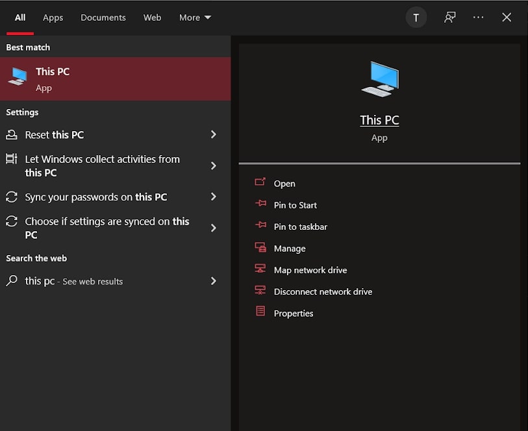Click the activities collection timeline icon
The width and height of the screenshot is (528, 431).
[x=12, y=158]
